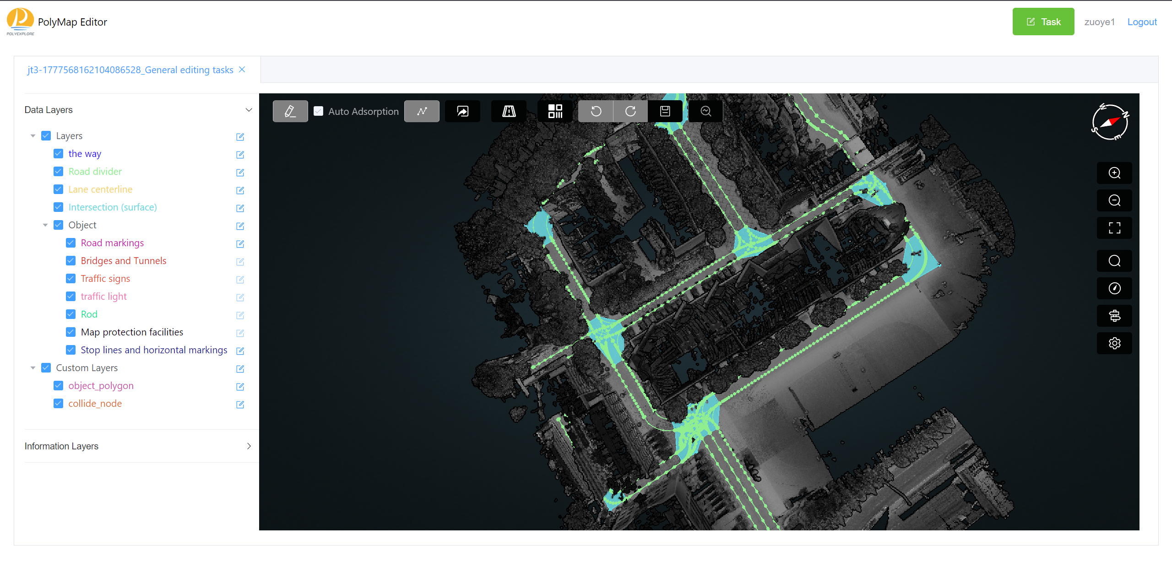Expand the Information Layers section
Viewport: 1172px width, 567px height.
pyautogui.click(x=249, y=446)
